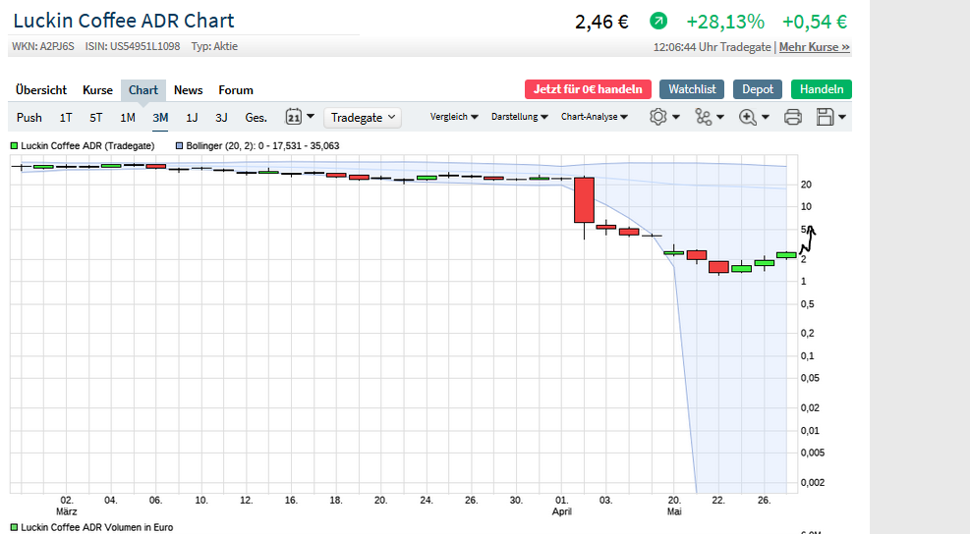970x534 pixels.
Task: Click the ISIN US54951L1098 text
Action: pyautogui.click(x=133, y=46)
